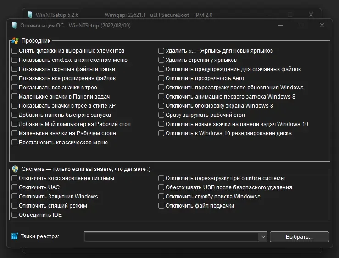This screenshot has height=258, width=339.
Task: Click the WinNTSetup 5.2.6 background window icon
Action: (30, 15)
